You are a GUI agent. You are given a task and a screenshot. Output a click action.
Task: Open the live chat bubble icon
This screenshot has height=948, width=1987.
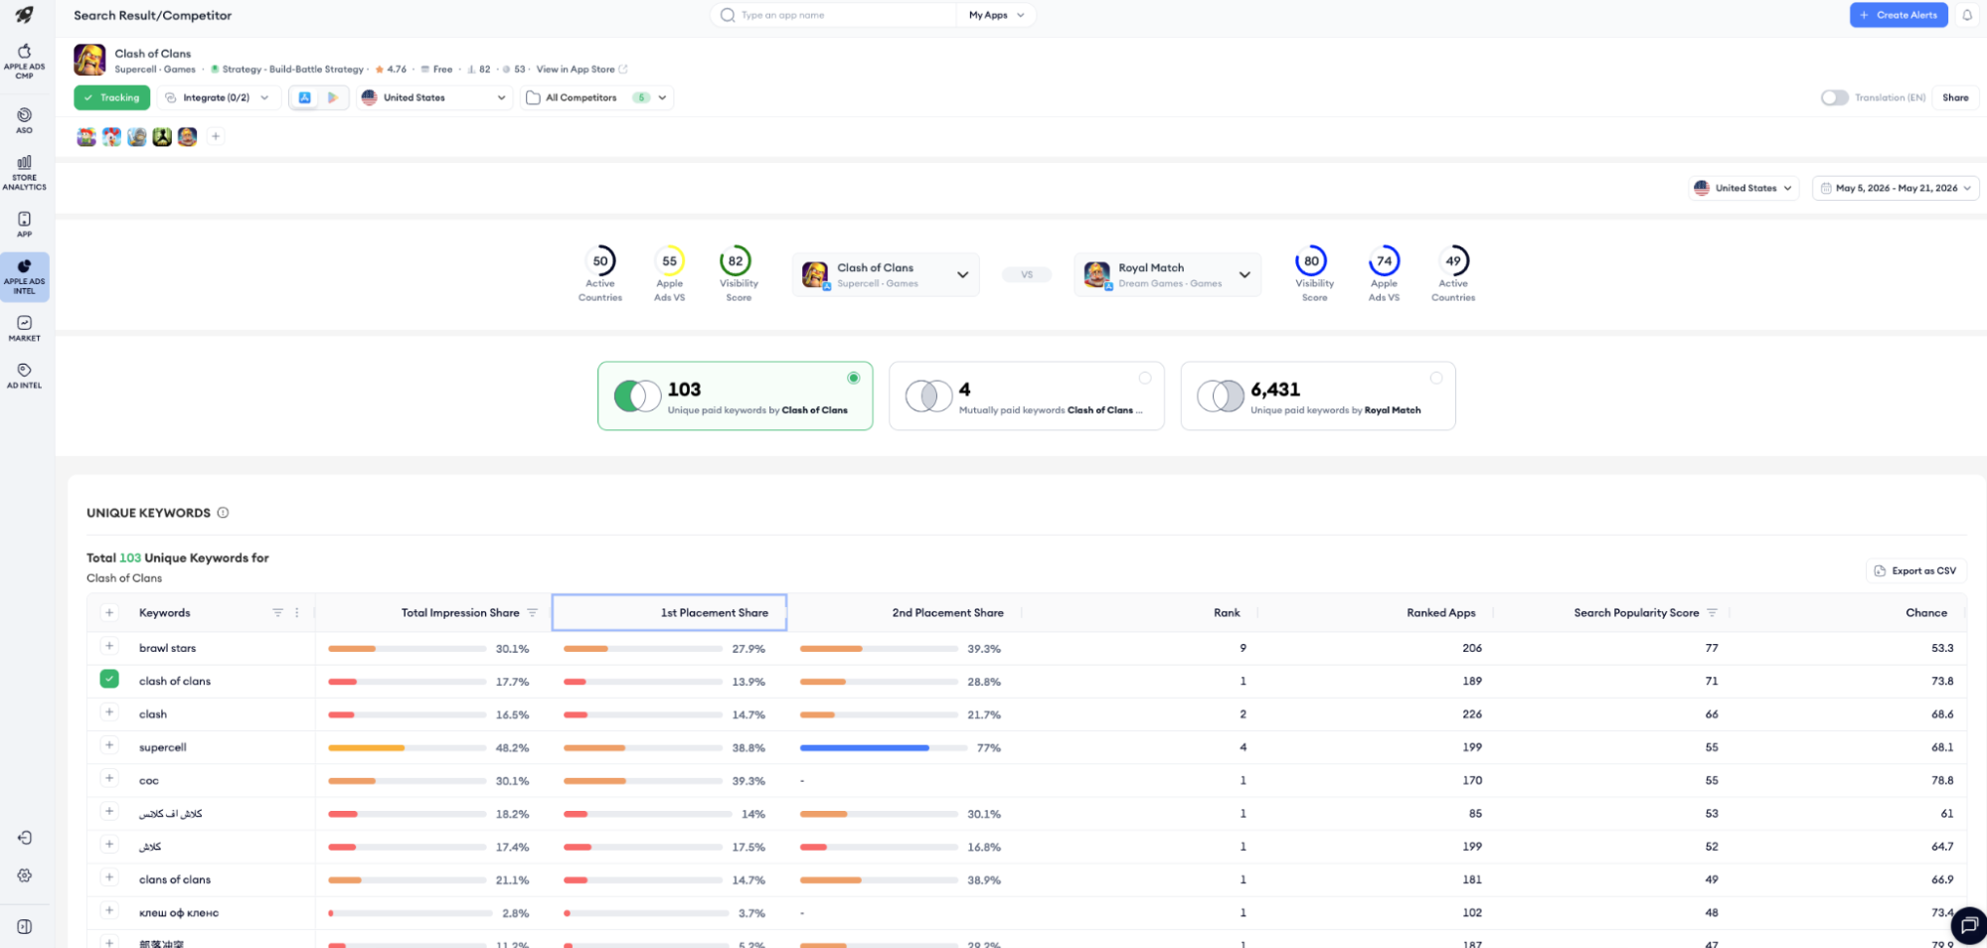[x=1968, y=925]
